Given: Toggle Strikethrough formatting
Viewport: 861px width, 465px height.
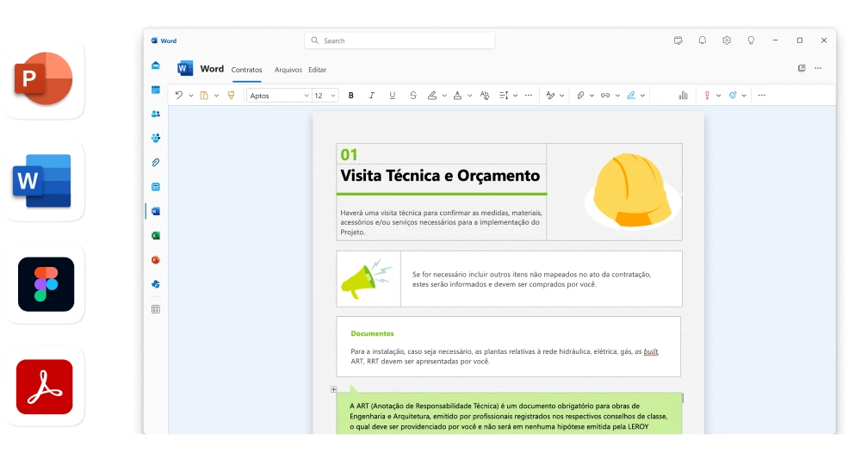Looking at the screenshot, I should (413, 95).
